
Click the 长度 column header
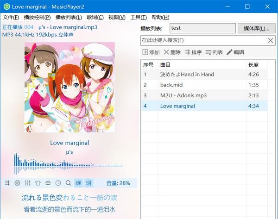[257, 65]
